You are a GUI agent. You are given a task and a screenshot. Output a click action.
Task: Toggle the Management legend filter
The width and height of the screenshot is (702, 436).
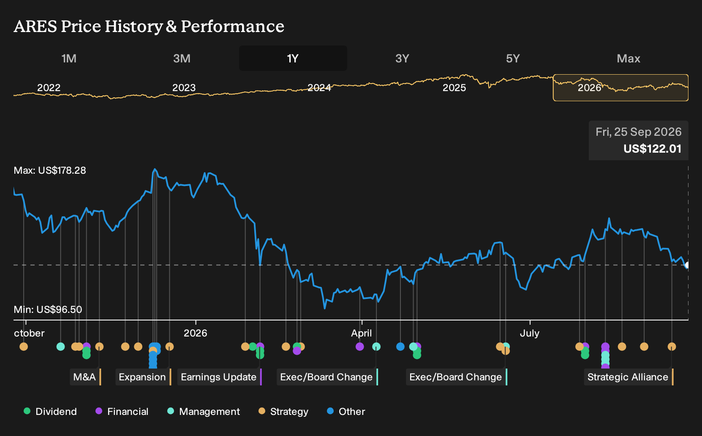point(204,411)
